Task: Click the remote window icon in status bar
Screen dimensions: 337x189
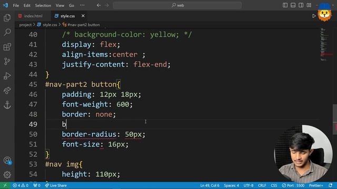Action: pyautogui.click(x=5, y=185)
